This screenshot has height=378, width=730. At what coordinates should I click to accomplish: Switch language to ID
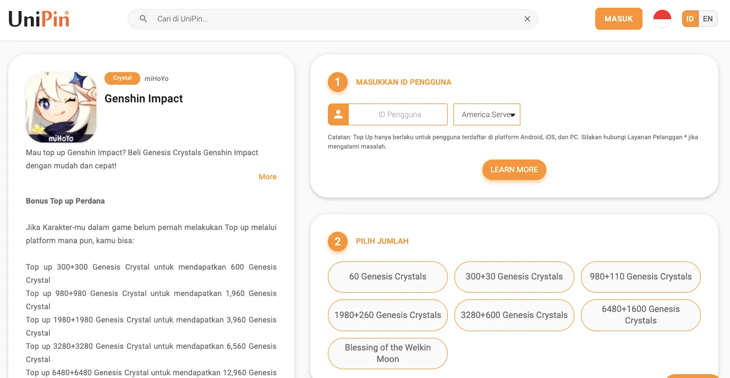click(690, 19)
